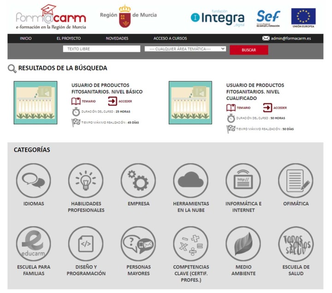The image size is (332, 293).
Task: Open the Diseño y Programación code icon
Action: click(x=86, y=244)
